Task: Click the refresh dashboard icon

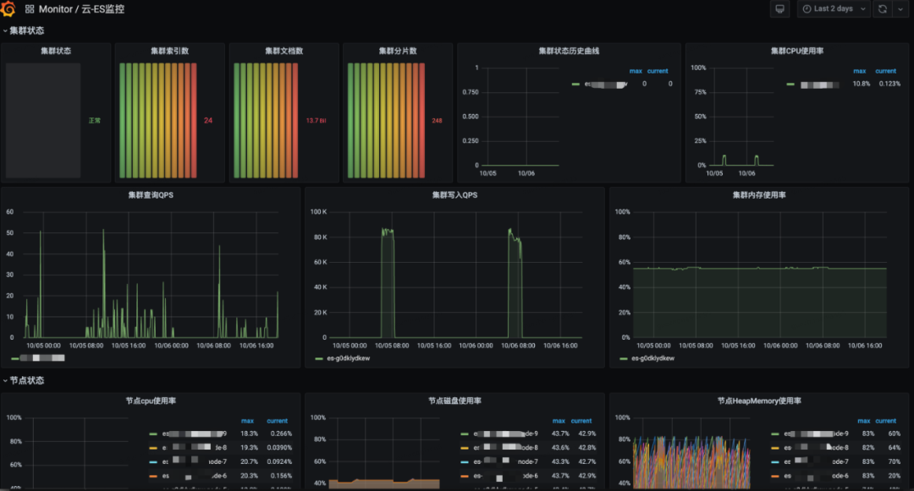Action: click(x=883, y=8)
